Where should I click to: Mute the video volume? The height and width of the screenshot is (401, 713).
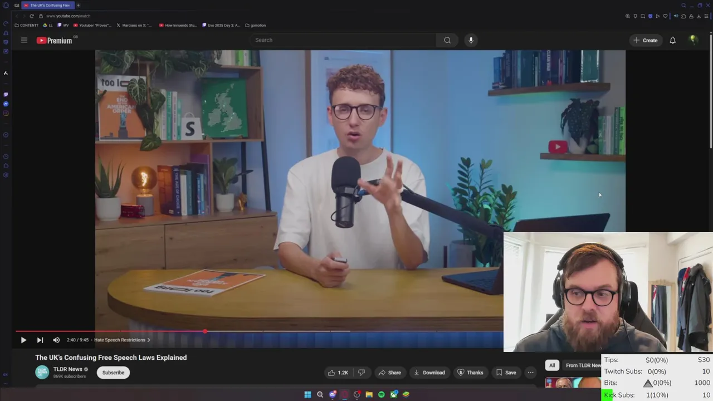[x=56, y=340]
